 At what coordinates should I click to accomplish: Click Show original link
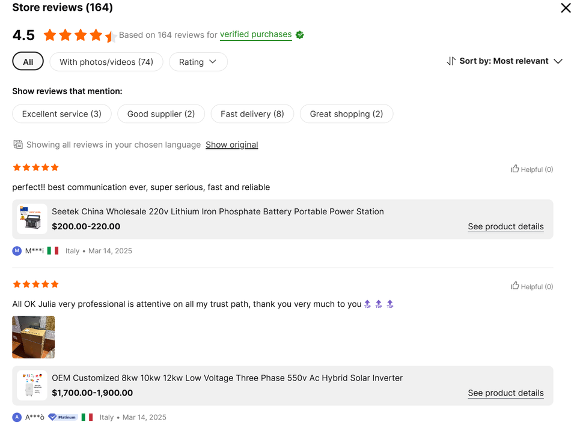(231, 145)
